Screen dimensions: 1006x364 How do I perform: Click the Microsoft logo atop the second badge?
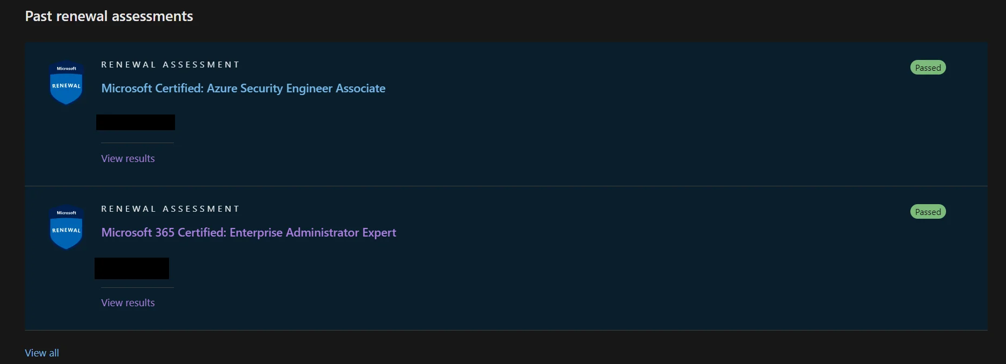[65, 213]
